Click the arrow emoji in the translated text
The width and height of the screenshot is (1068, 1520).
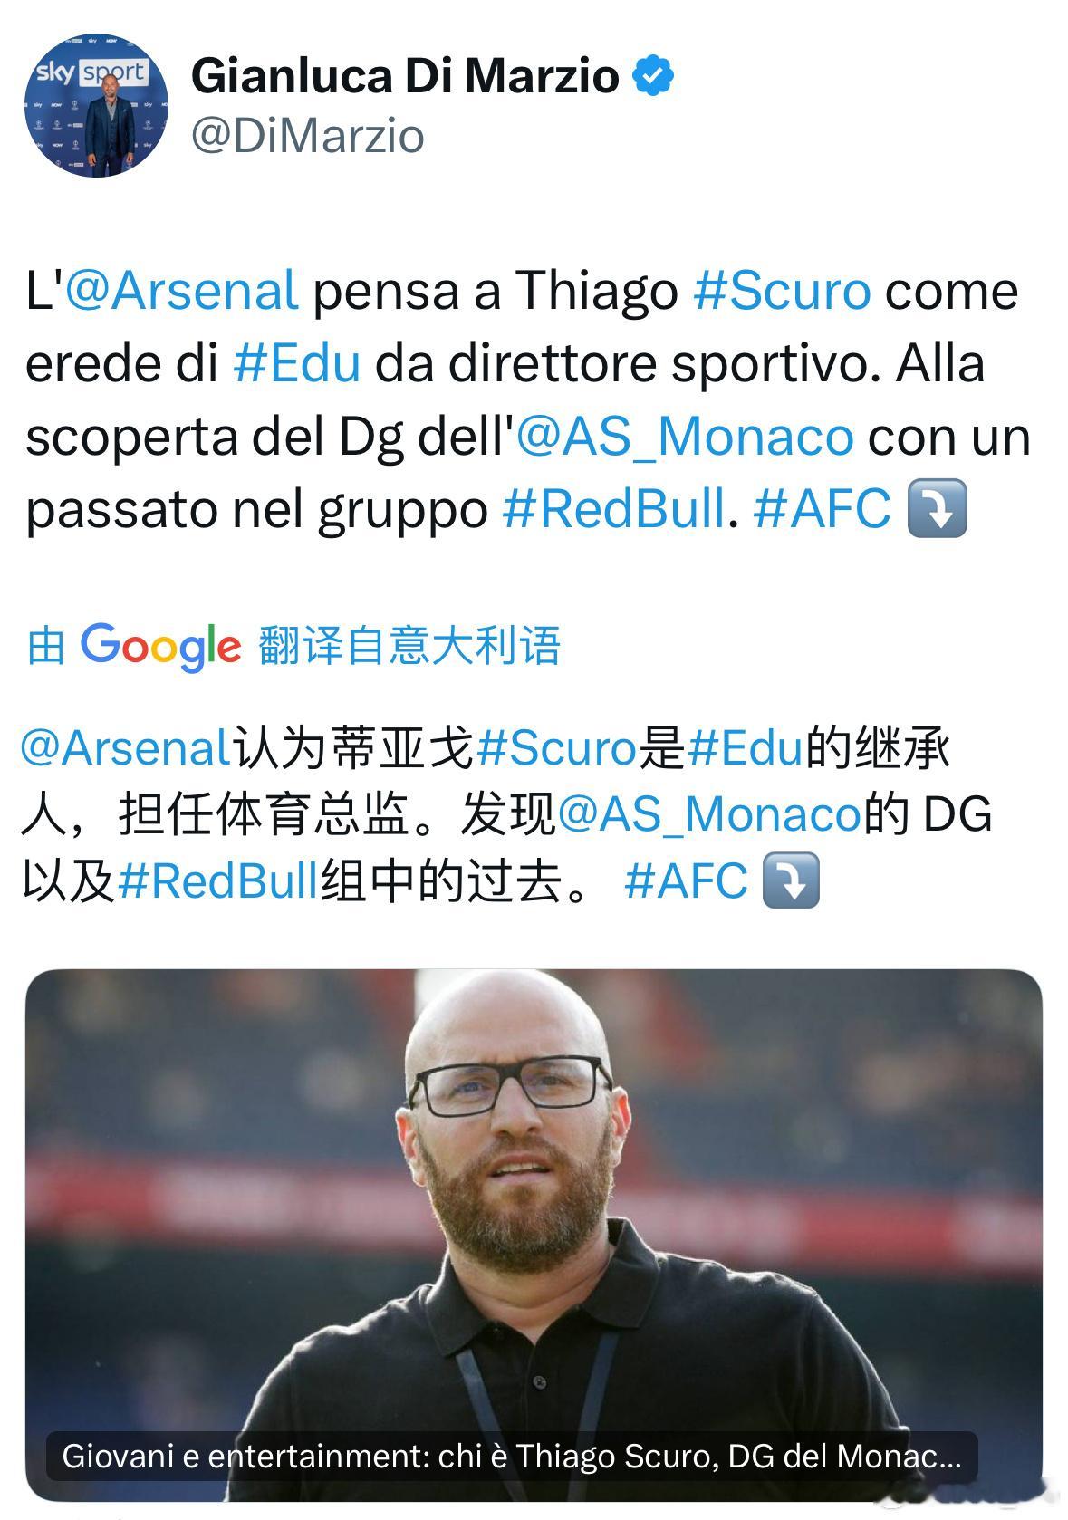pos(791,880)
